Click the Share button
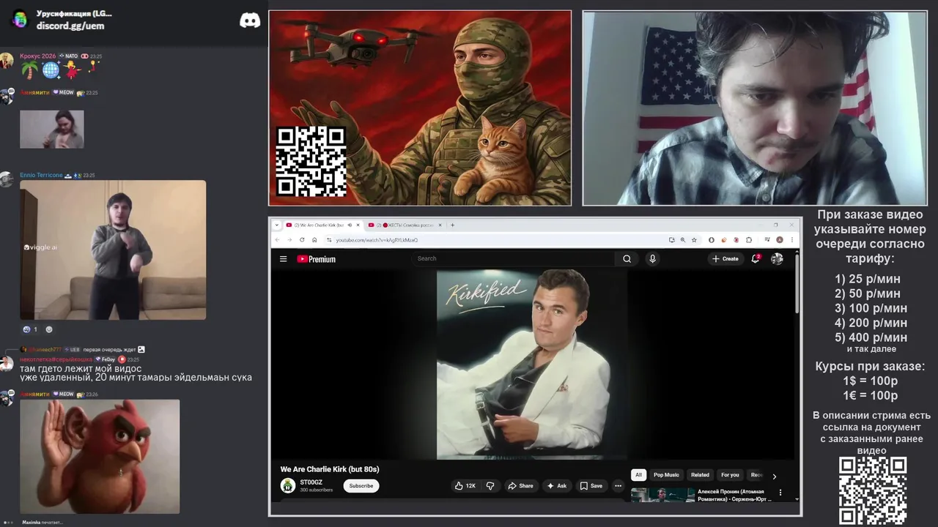The height and width of the screenshot is (527, 938). [520, 486]
